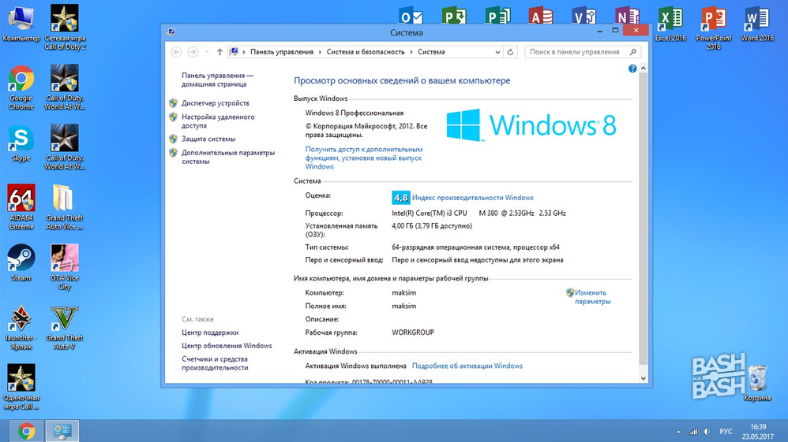
Task: Open launcher - Ярлык shortcut
Action: [x=21, y=328]
